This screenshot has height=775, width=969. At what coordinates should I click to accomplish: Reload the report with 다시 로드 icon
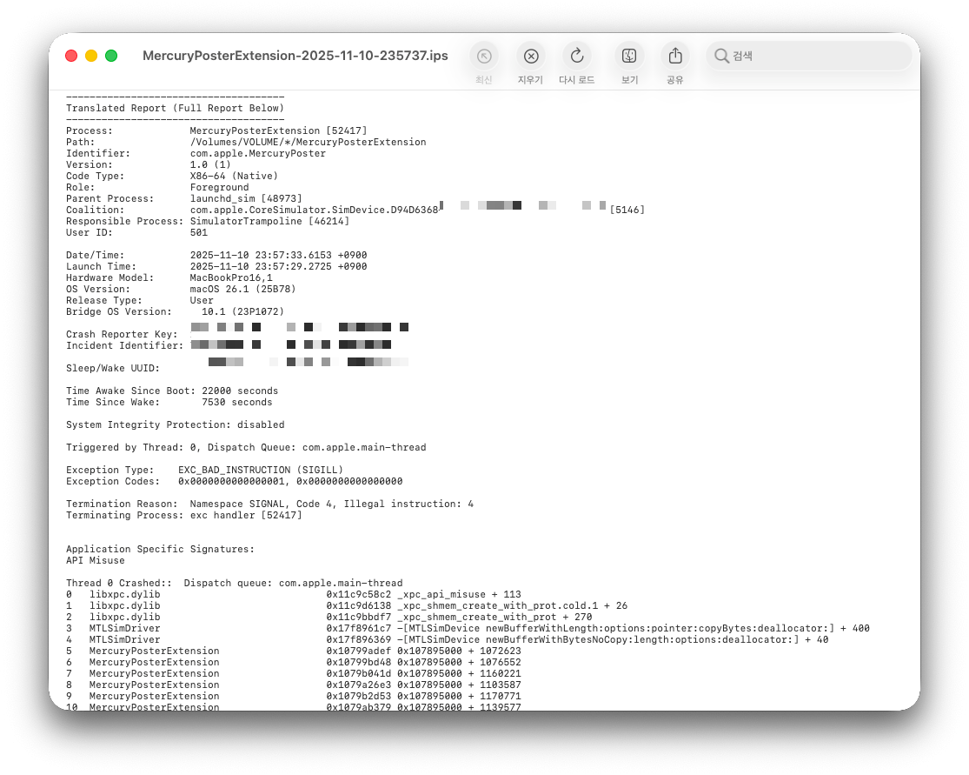point(576,57)
